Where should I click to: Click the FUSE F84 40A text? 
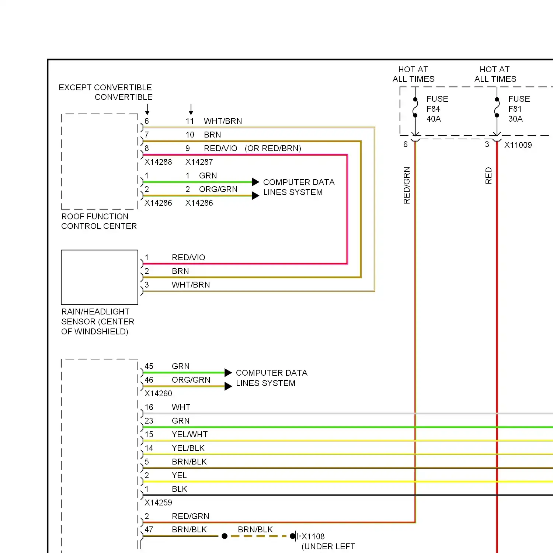[x=437, y=109]
